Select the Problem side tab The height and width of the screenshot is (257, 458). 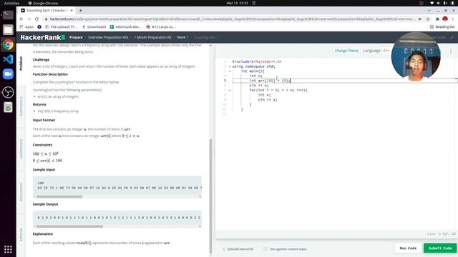click(21, 64)
